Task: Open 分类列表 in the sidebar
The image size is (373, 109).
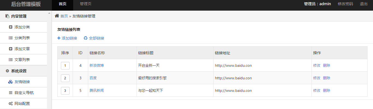Action: coord(23,38)
